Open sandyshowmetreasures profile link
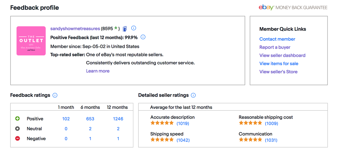The height and width of the screenshot is (152, 339). pyautogui.click(x=75, y=28)
